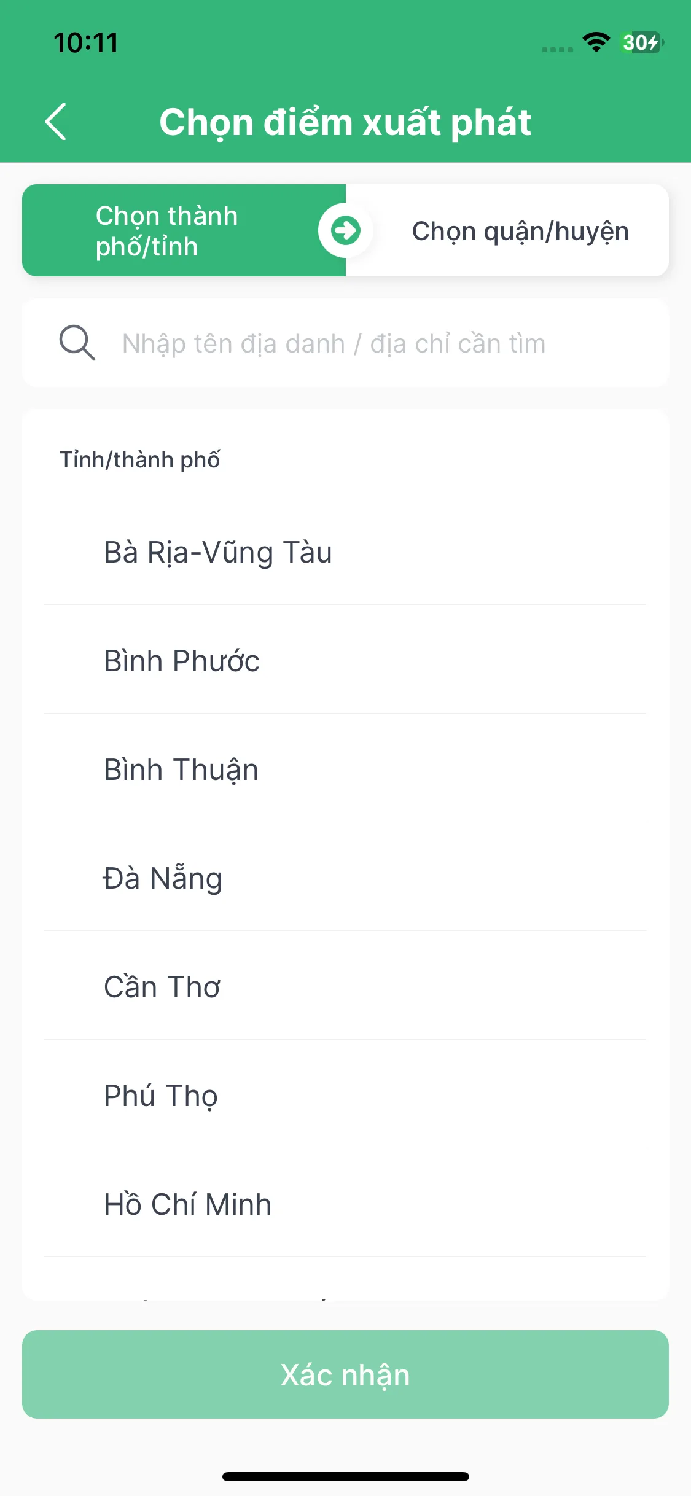Tap the magnifying glass search icon
The width and height of the screenshot is (691, 1496).
(77, 343)
